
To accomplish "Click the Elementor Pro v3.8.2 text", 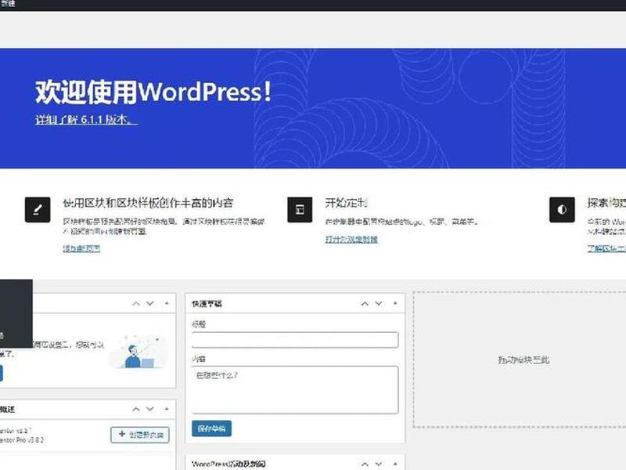I will click(22, 440).
